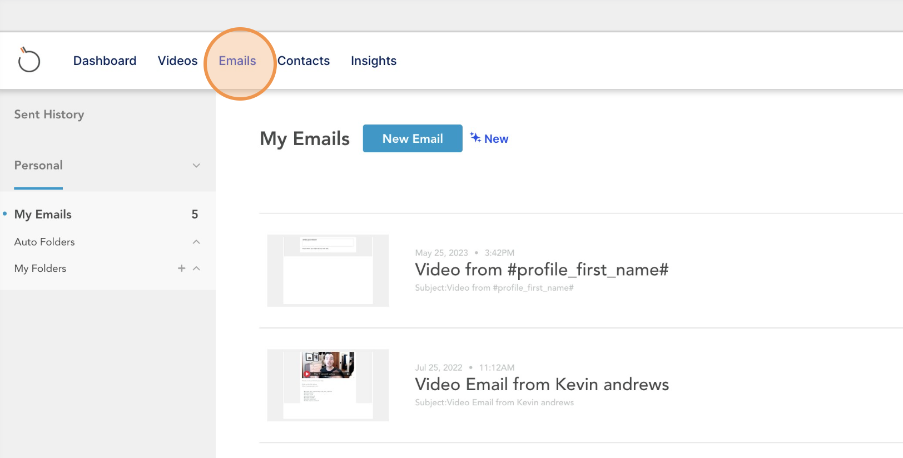Open the 'Video from #profile_first_name#' email title
Viewport: 903px width, 458px height.
pos(542,270)
